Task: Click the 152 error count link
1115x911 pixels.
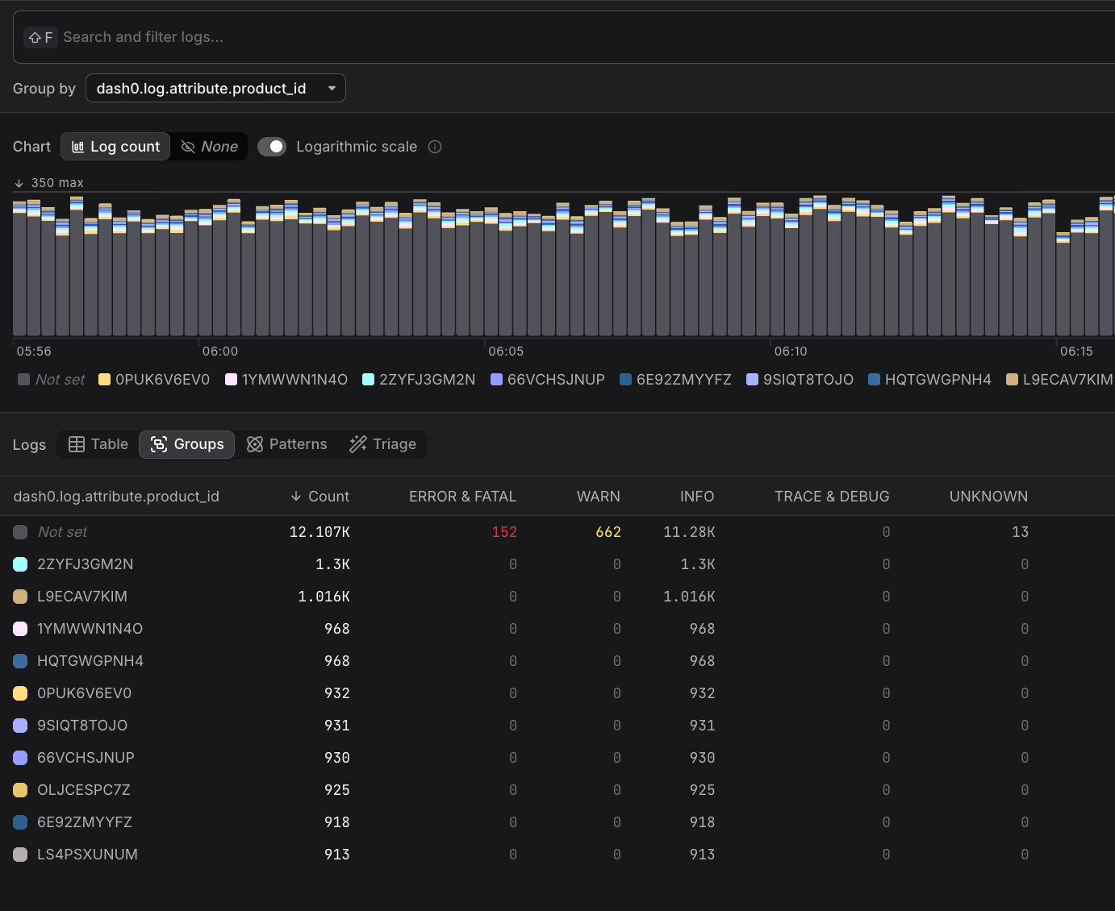Action: click(504, 532)
